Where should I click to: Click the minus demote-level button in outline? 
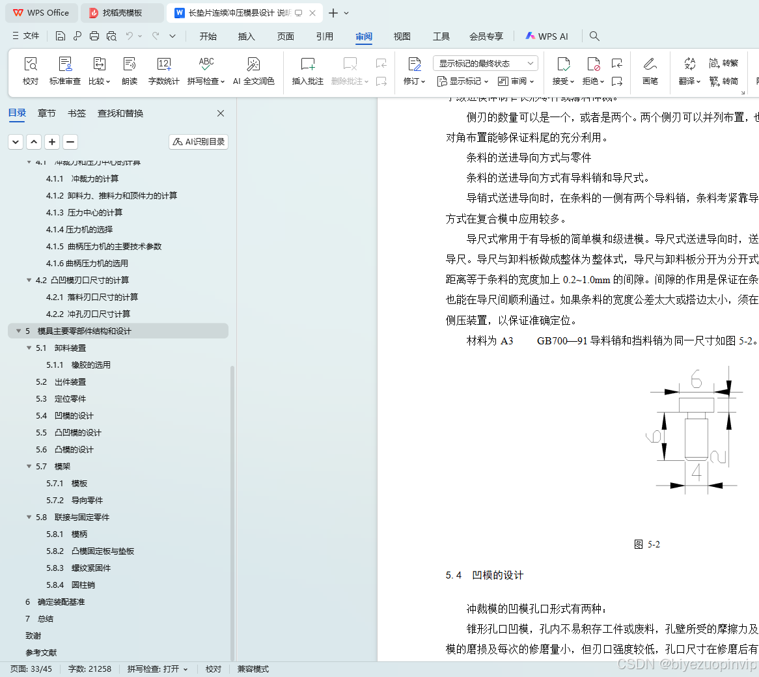(70, 142)
